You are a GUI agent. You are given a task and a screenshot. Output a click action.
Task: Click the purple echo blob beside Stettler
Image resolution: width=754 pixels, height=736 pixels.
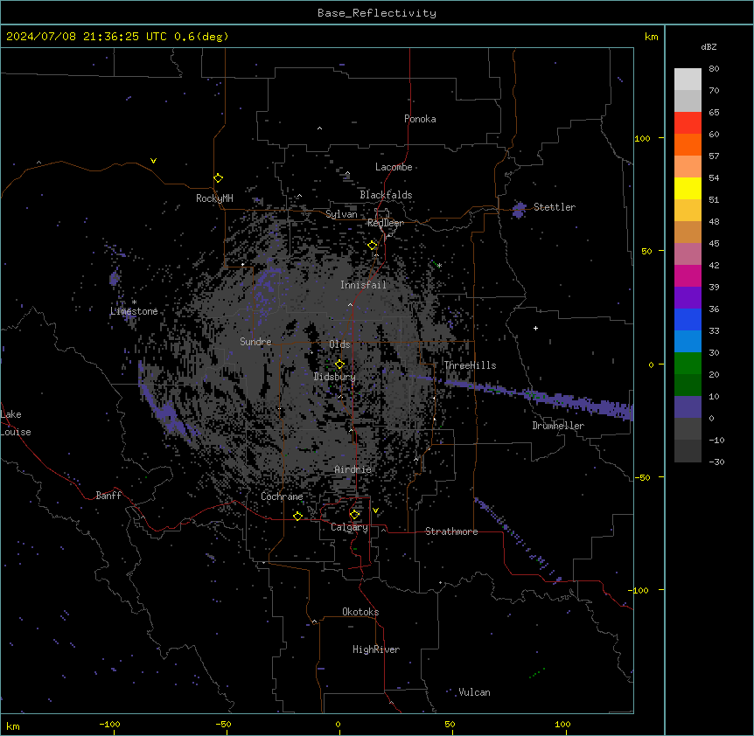pyautogui.click(x=519, y=210)
